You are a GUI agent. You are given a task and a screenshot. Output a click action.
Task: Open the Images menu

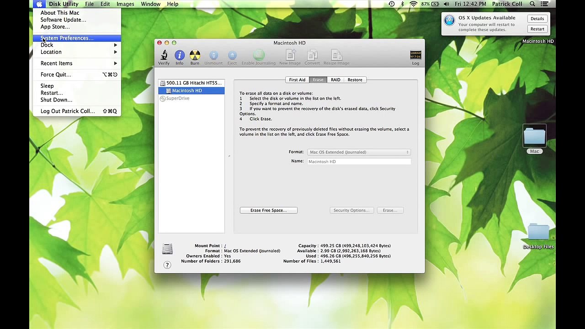click(125, 4)
